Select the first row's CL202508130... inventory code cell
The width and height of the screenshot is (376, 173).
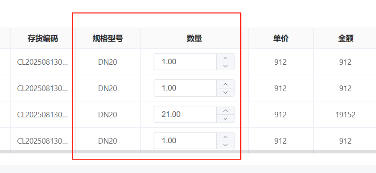[x=42, y=62]
